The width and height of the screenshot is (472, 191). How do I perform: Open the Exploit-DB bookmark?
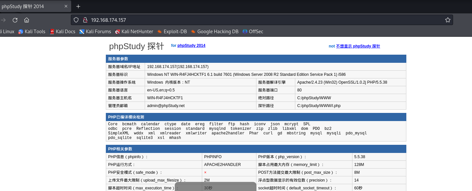[172, 32]
